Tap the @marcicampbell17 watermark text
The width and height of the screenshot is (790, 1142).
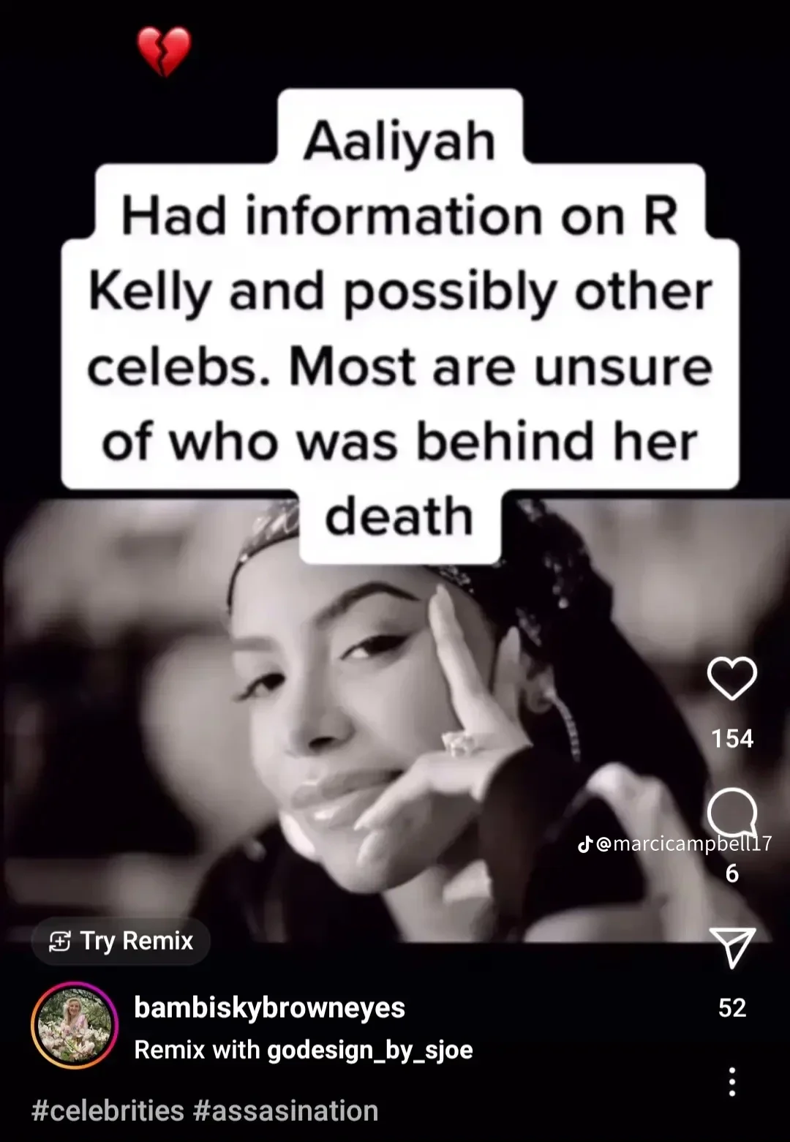[684, 844]
